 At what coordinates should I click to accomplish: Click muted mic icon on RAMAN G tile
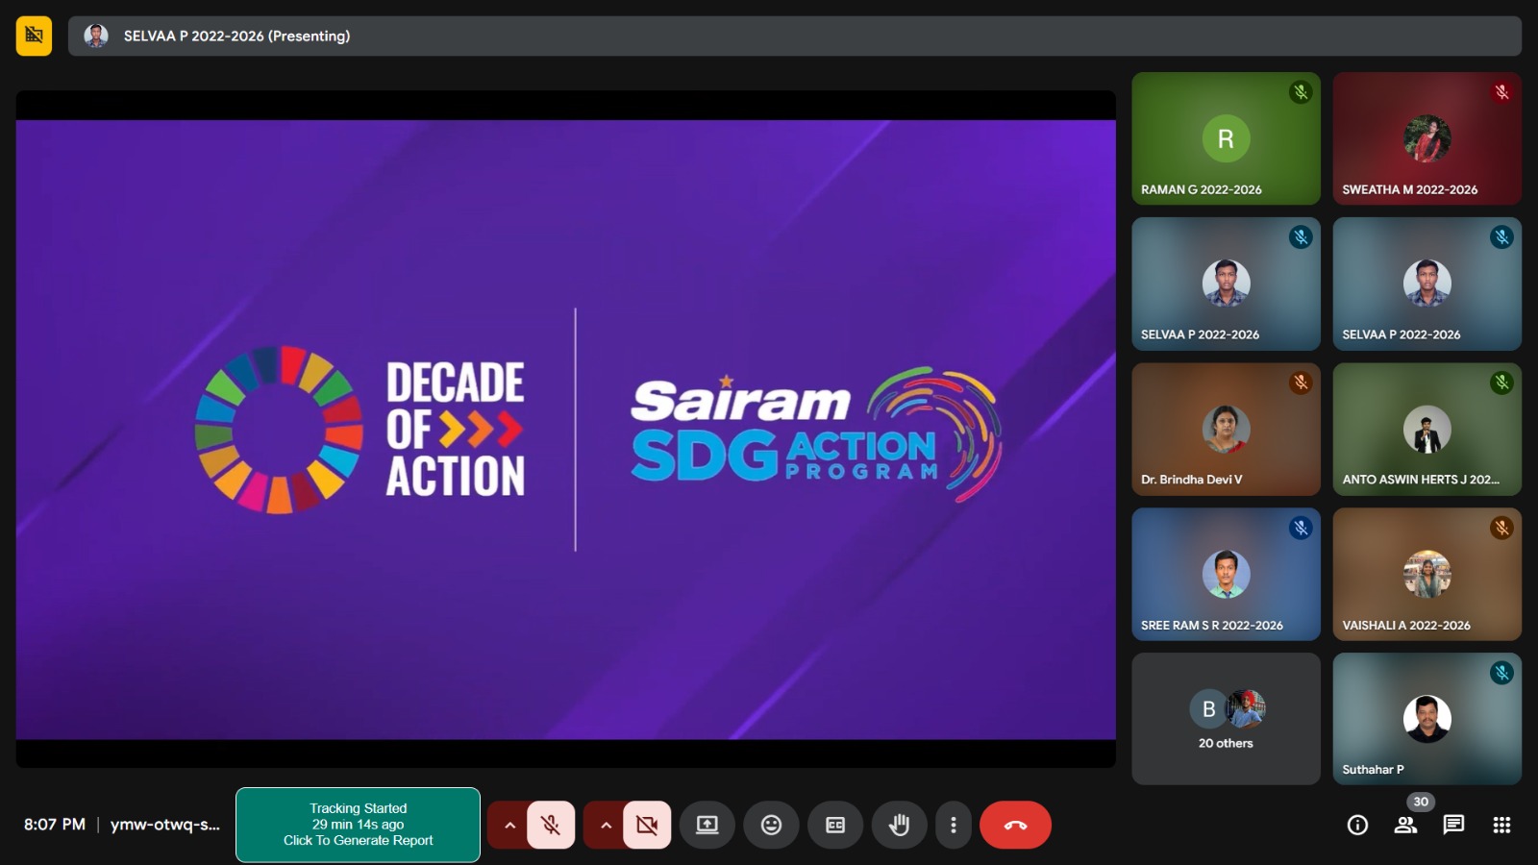pos(1301,92)
